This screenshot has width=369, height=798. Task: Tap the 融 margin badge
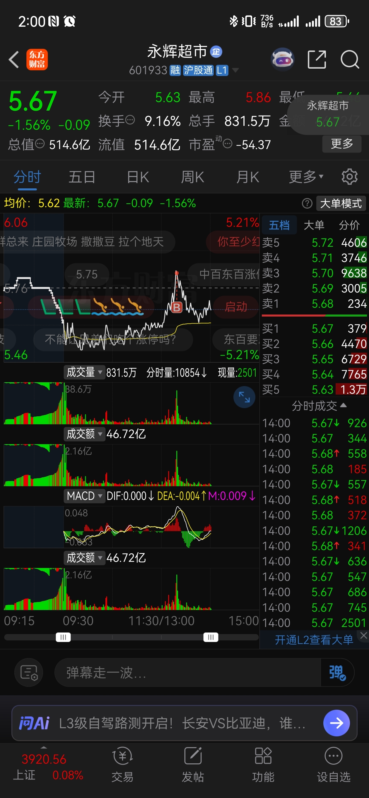pos(175,70)
